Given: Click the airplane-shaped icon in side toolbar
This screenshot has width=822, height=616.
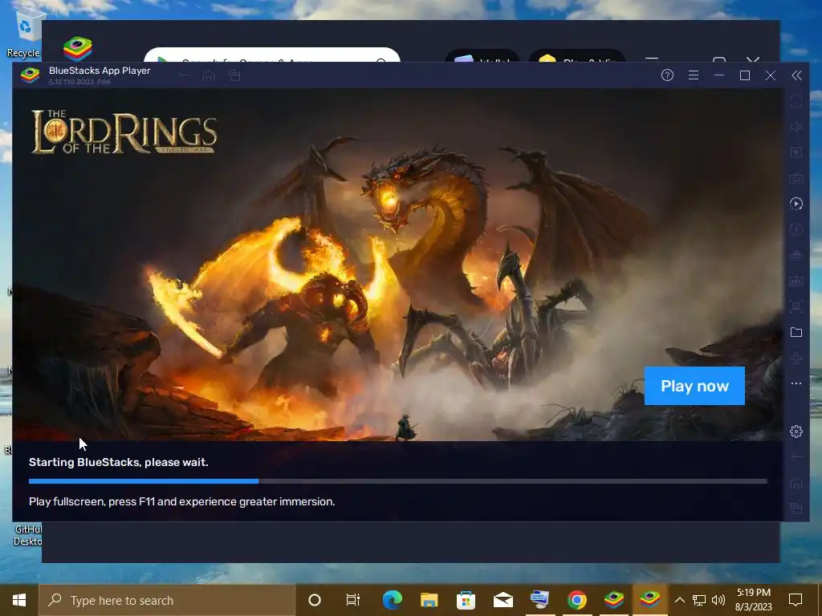Looking at the screenshot, I should [x=796, y=358].
